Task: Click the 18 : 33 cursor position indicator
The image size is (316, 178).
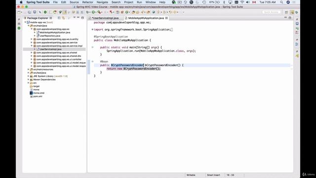Action: tap(230, 175)
